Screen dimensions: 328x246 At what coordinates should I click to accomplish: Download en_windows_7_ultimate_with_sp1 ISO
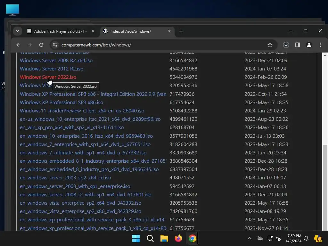[x=83, y=153]
